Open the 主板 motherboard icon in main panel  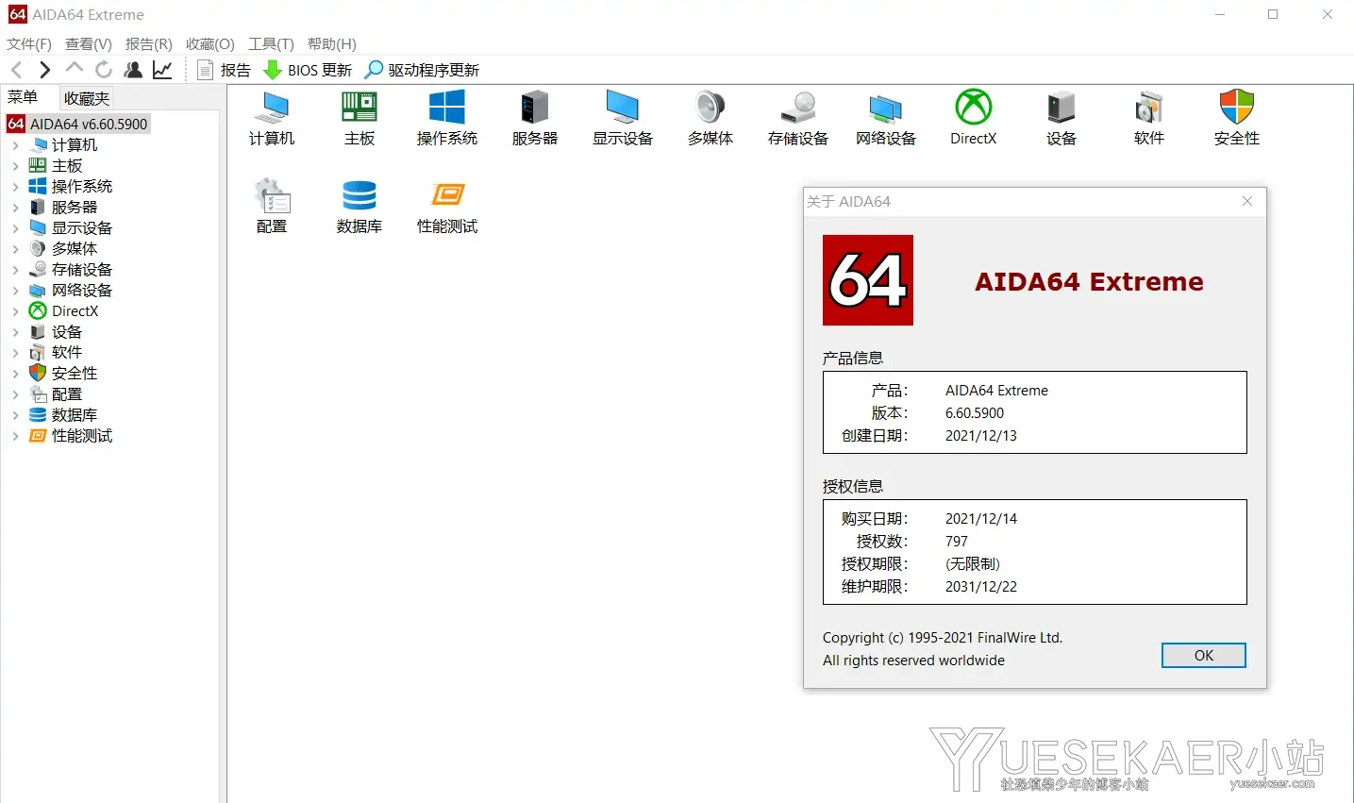(359, 118)
